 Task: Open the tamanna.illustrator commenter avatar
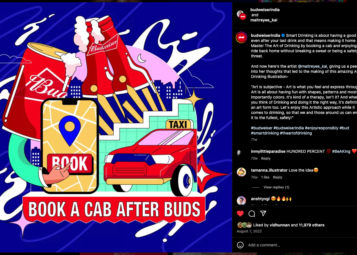point(241,172)
